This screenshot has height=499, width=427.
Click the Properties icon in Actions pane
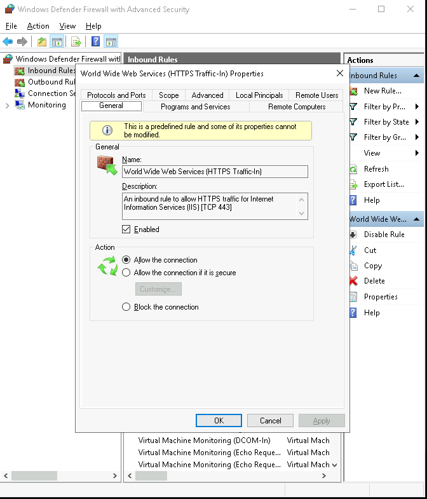click(x=353, y=297)
